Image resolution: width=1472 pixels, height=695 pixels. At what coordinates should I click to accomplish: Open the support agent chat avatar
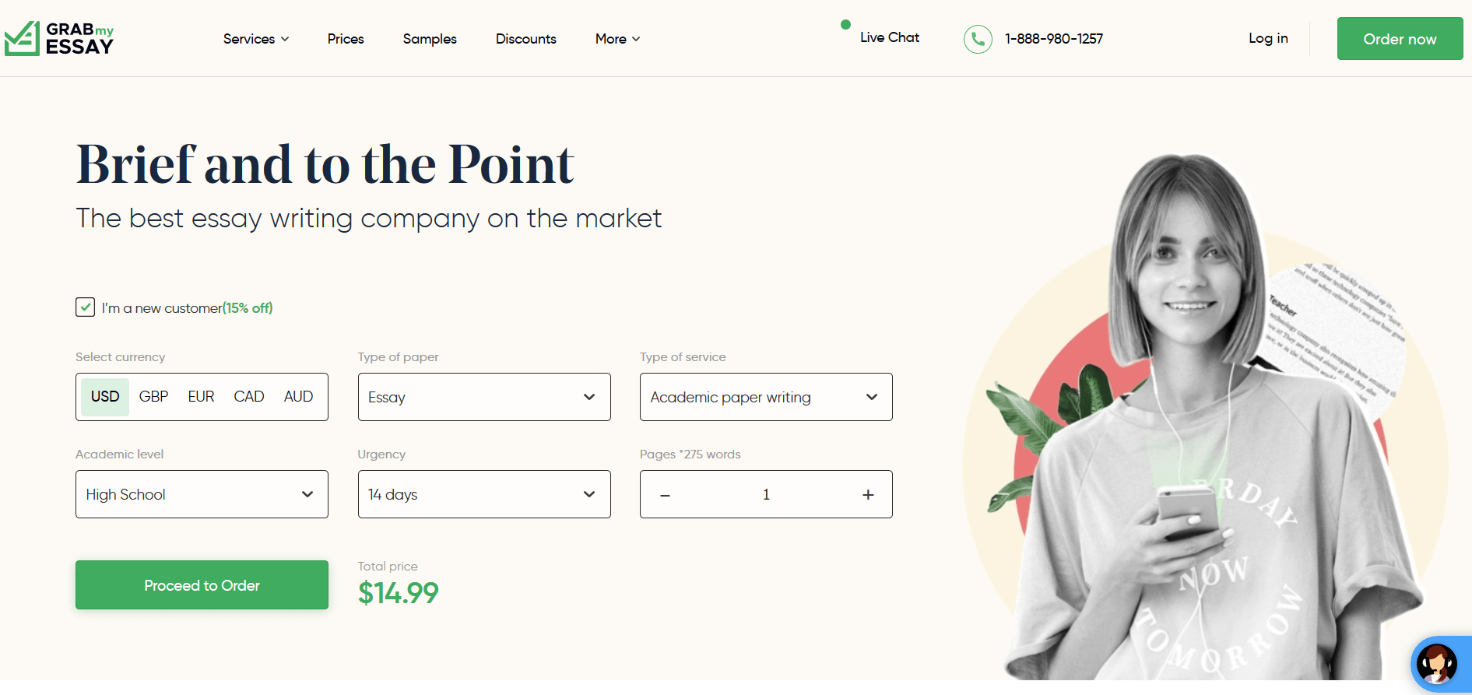(1436, 664)
